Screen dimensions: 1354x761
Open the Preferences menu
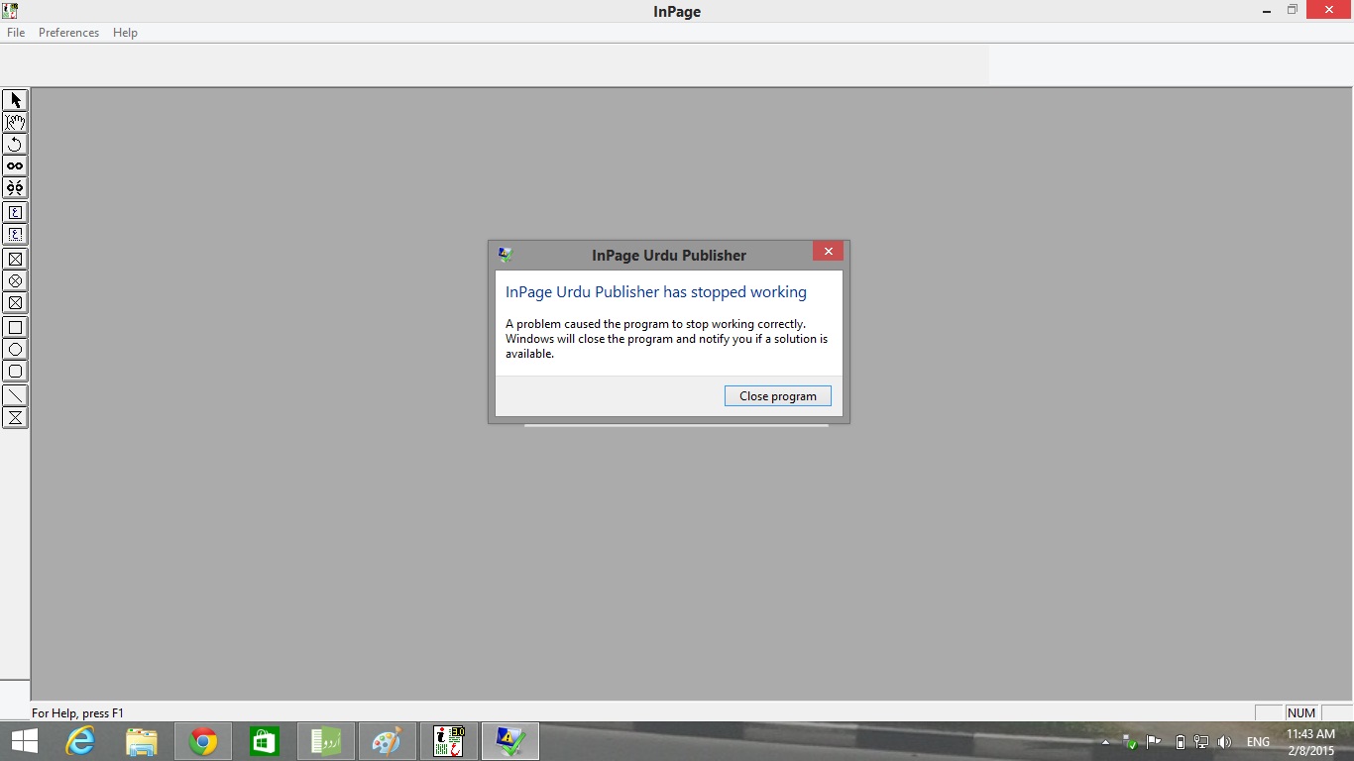[x=68, y=33]
